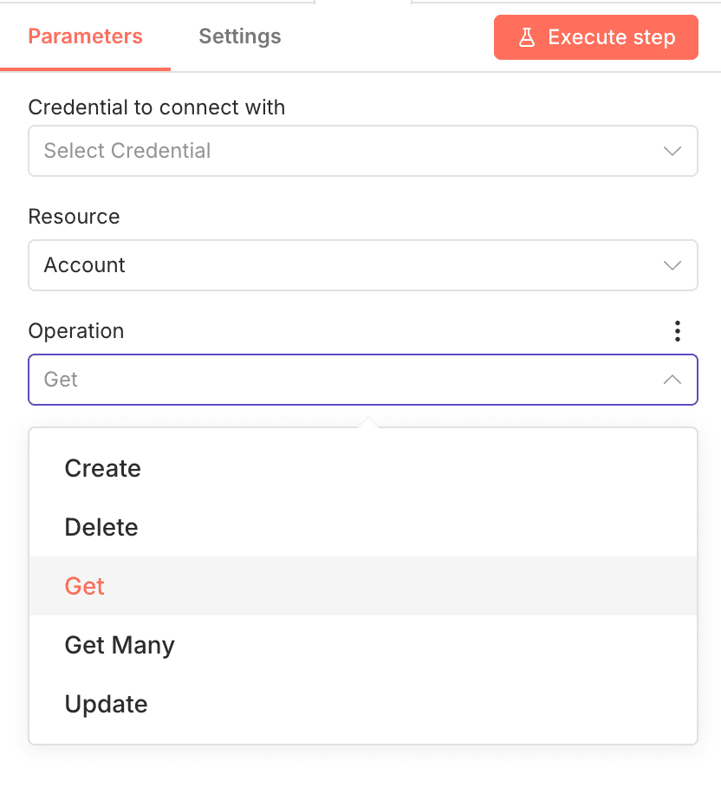Select the Create operation
Screen dimensions: 721x787
point(102,468)
